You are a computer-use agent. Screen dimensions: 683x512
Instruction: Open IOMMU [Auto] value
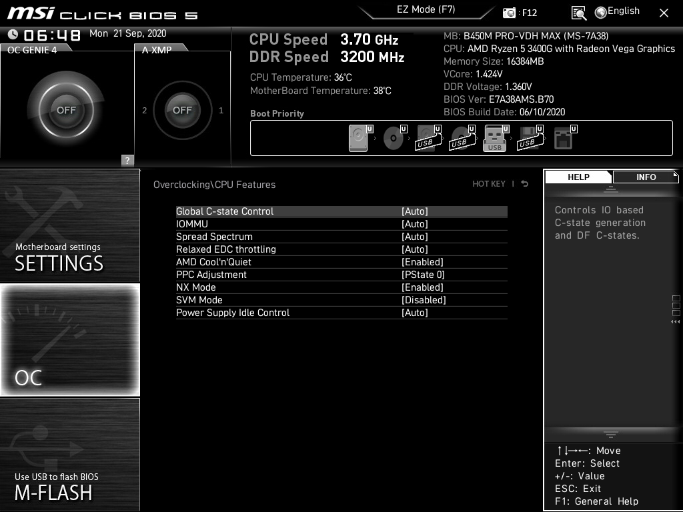pyautogui.click(x=415, y=224)
